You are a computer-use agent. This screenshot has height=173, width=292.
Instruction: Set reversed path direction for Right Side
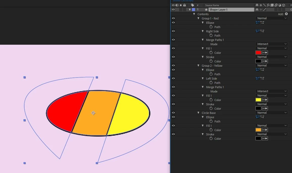click(x=262, y=31)
